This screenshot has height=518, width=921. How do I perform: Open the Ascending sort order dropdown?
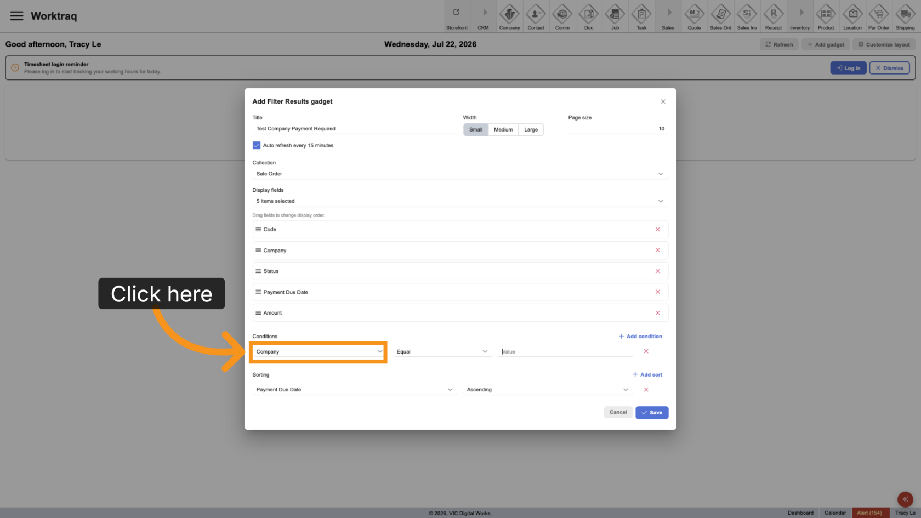(548, 390)
